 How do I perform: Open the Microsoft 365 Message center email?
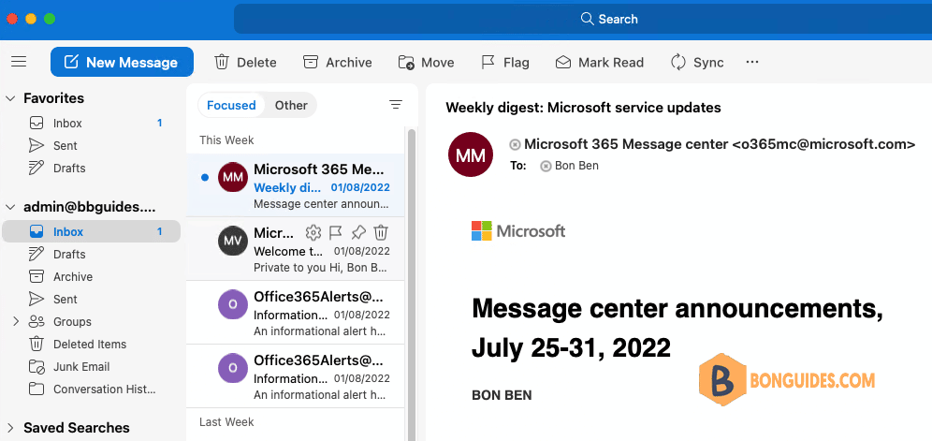pos(296,185)
